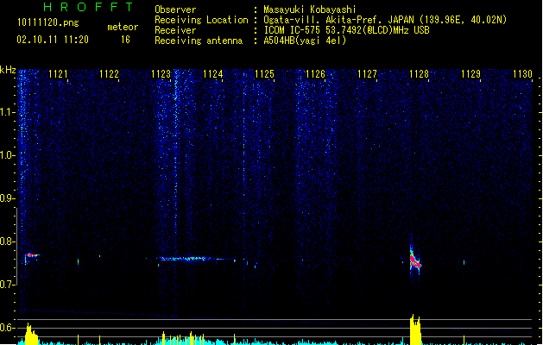The height and width of the screenshot is (345, 543).
Task: Select the file name 10111120.png
Action: click(x=47, y=22)
